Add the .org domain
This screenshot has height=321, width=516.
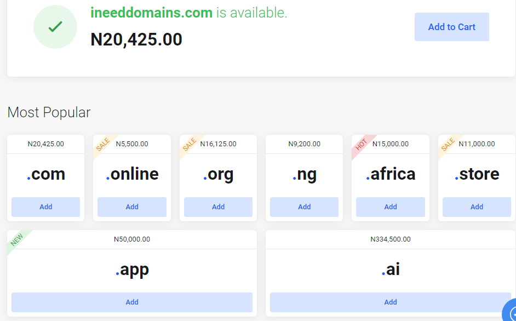point(218,207)
